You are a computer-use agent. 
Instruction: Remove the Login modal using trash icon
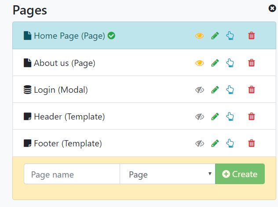(251, 90)
